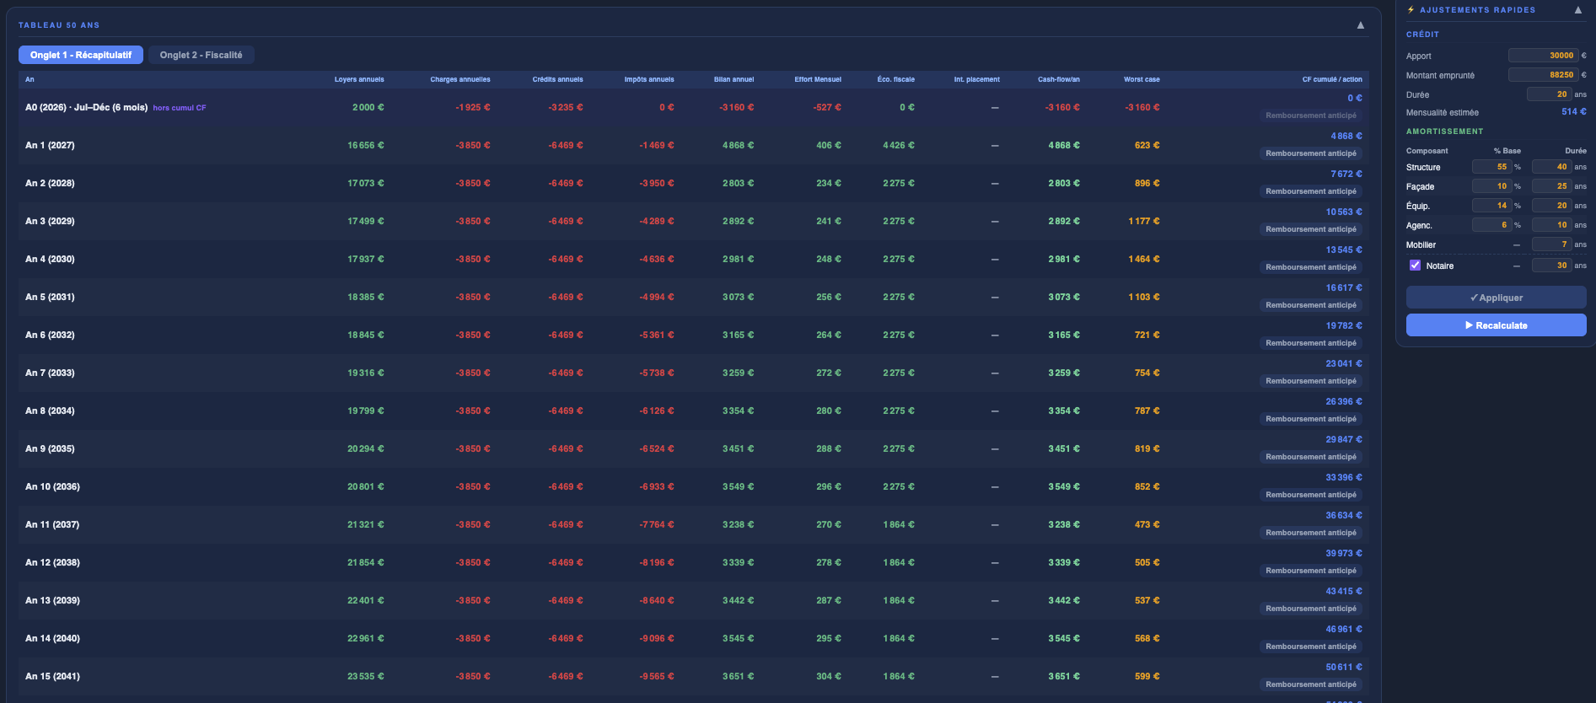This screenshot has width=1596, height=703.
Task: Click the Loyers annuels column header
Action: (x=359, y=79)
